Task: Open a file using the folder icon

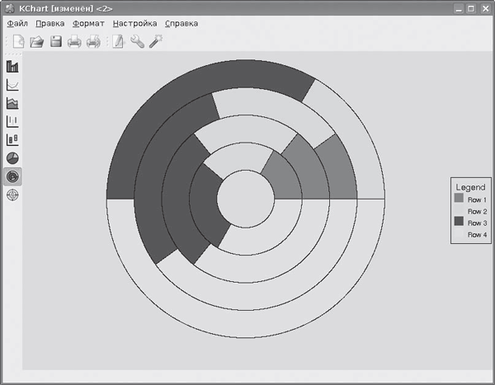Action: click(37, 42)
